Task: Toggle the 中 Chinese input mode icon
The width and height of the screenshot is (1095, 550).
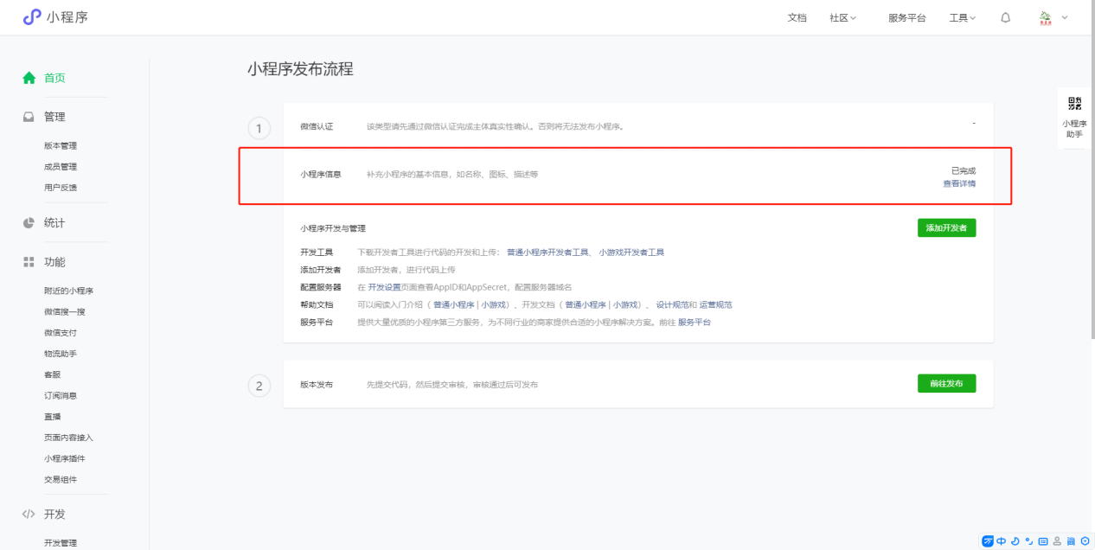Action: coord(1002,541)
